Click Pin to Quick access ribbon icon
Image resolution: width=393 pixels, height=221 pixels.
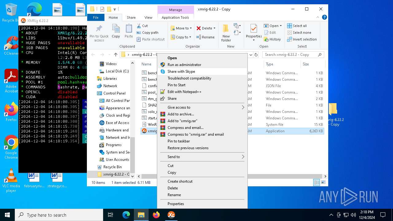coord(99,33)
